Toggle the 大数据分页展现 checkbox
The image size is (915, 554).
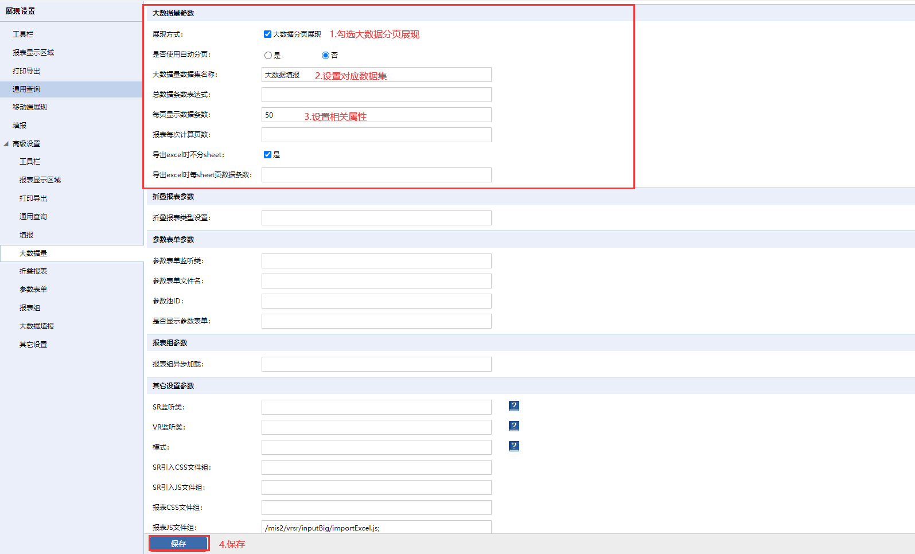pyautogui.click(x=267, y=34)
